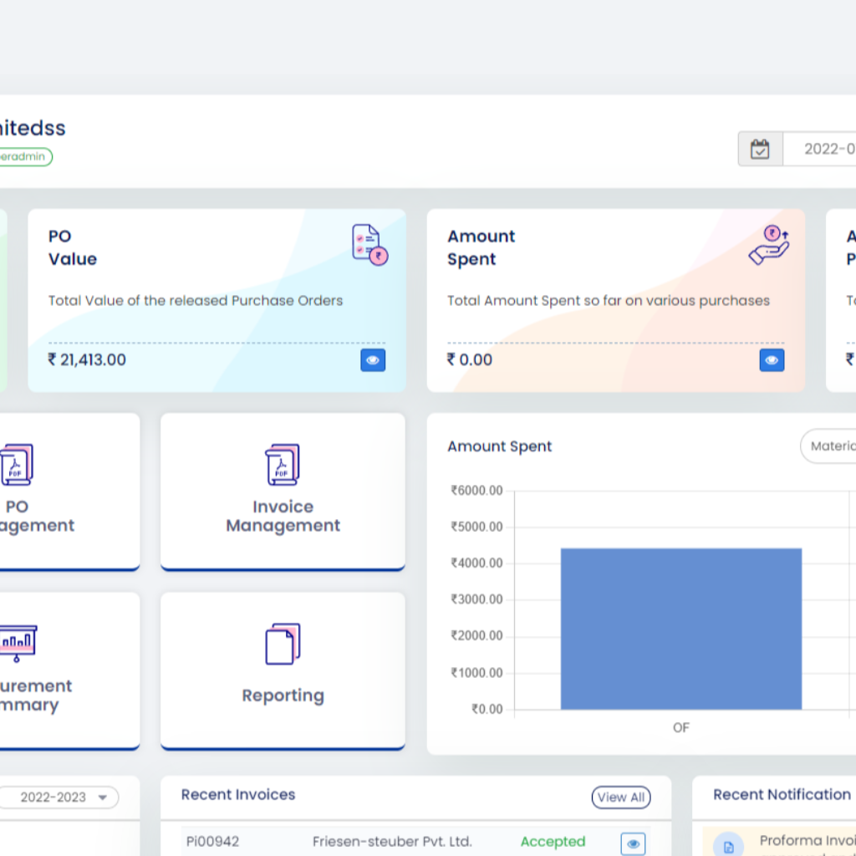The width and height of the screenshot is (856, 856).
Task: Click the ₹ 21,413.00 PO value
Action: coord(87,359)
